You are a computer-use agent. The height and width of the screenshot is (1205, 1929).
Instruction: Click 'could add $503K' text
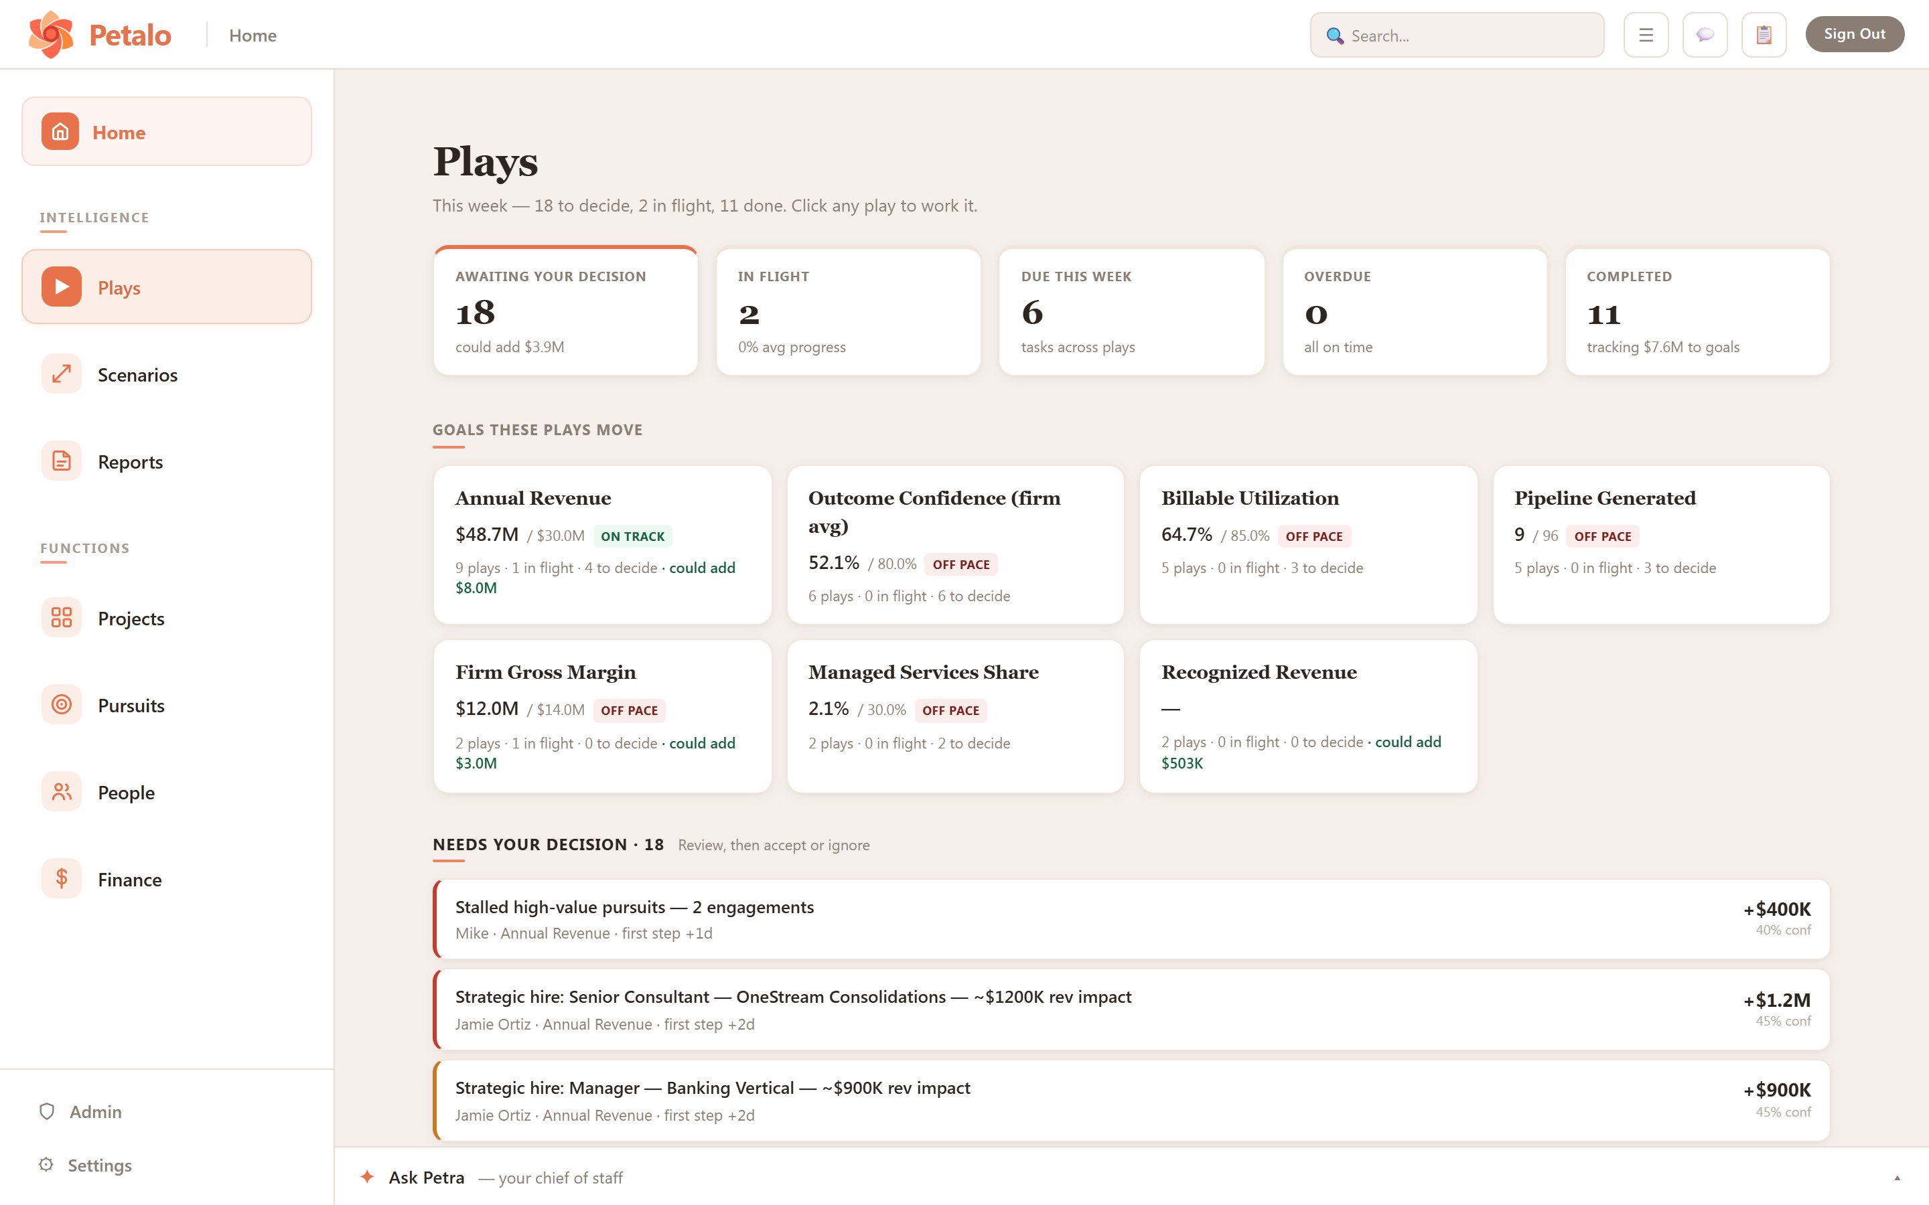[1301, 752]
